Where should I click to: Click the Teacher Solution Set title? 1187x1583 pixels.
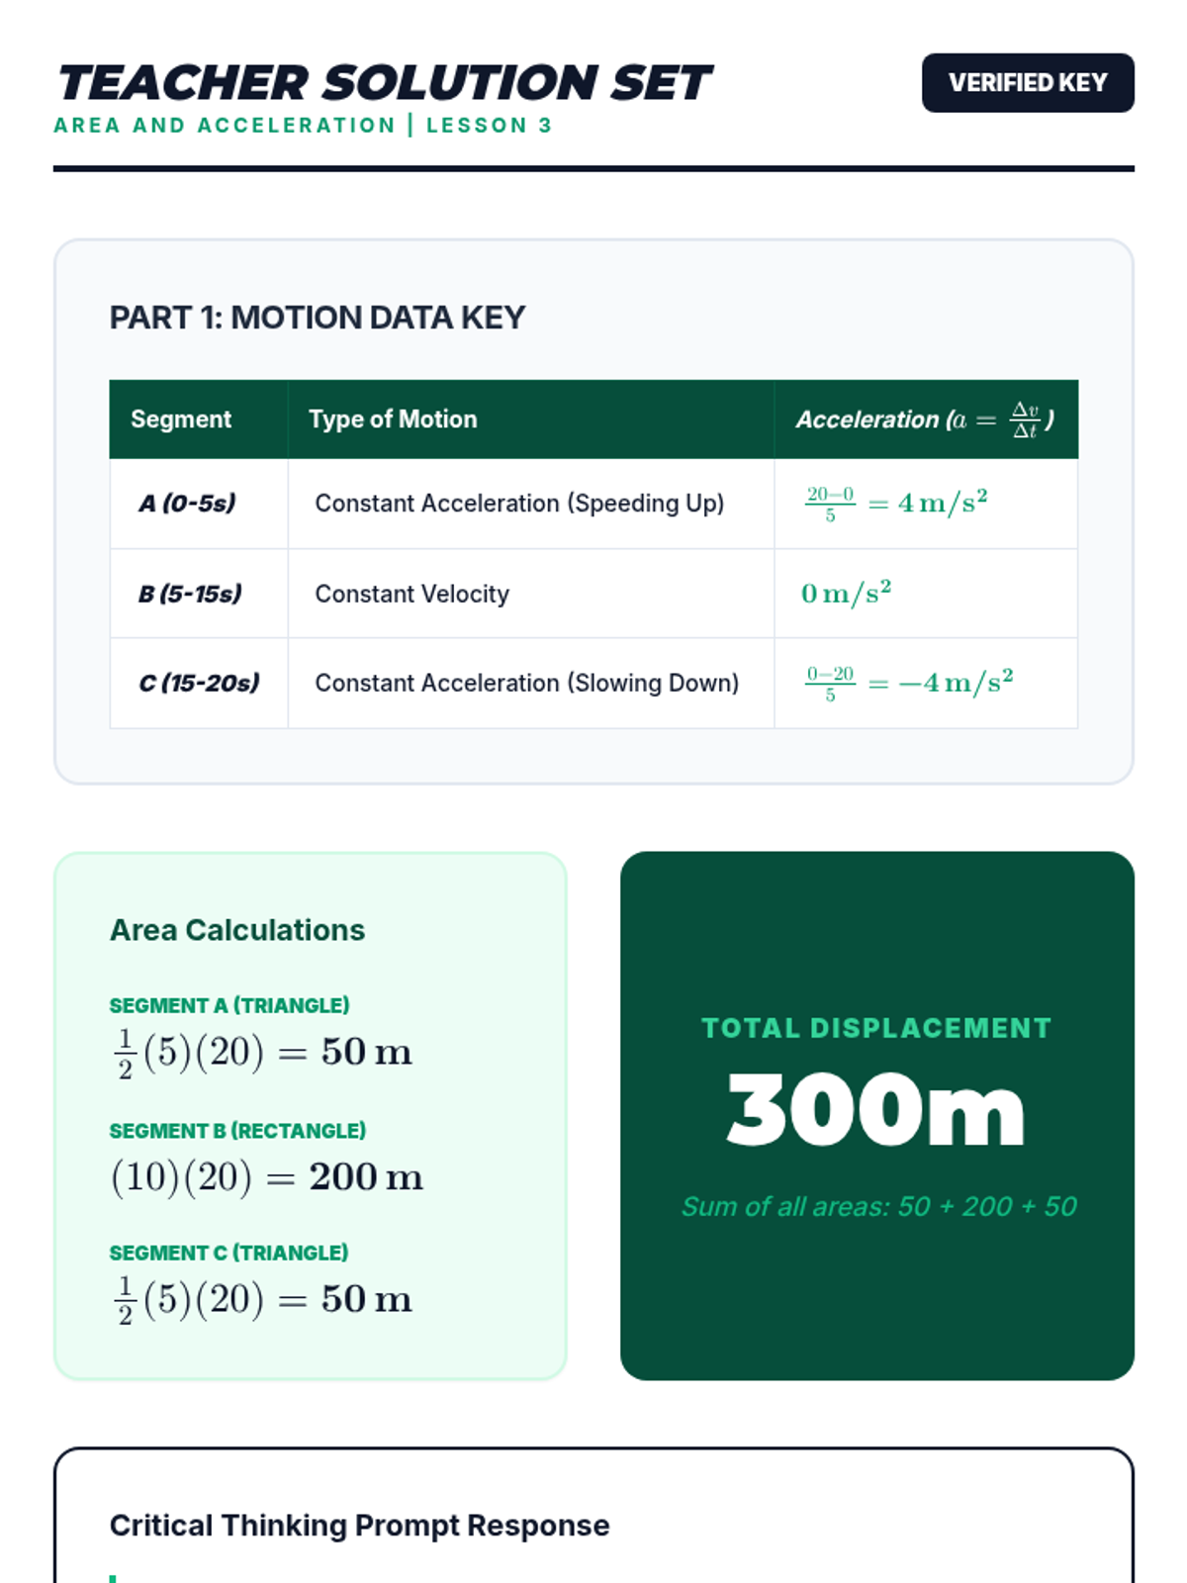[x=384, y=83]
